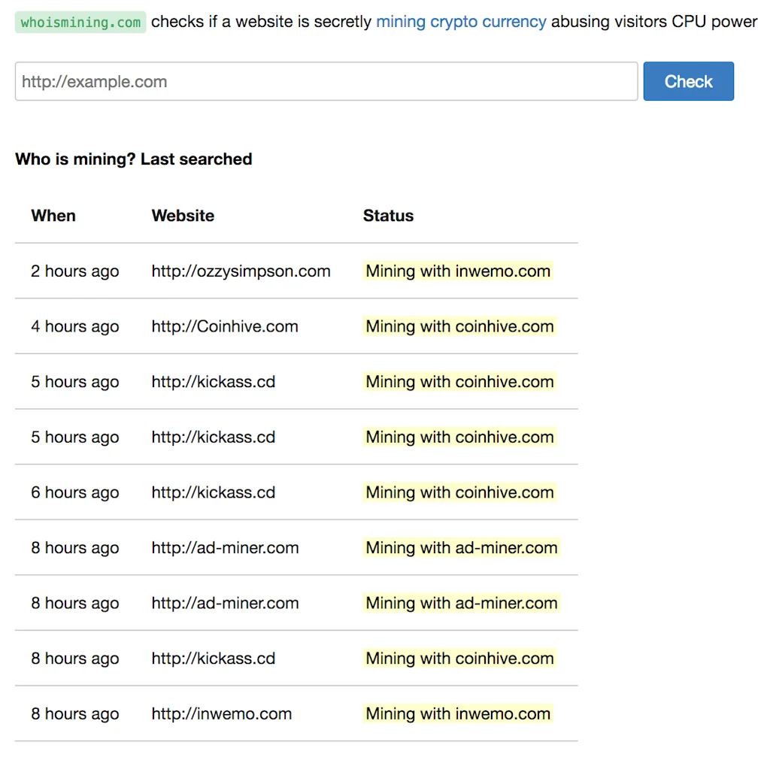The width and height of the screenshot is (770, 760).
Task: Click the 8 hours ago kickass.cd row
Action: click(74, 659)
